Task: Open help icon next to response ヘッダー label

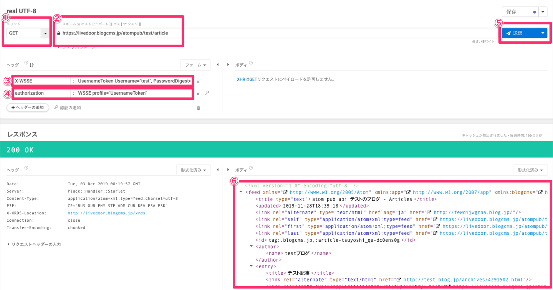Action: [26, 168]
